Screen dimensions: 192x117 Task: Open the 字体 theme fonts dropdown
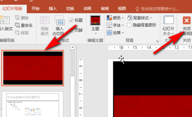coord(115,25)
